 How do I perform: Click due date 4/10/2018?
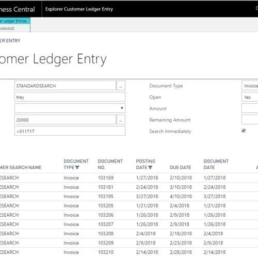click(x=181, y=196)
